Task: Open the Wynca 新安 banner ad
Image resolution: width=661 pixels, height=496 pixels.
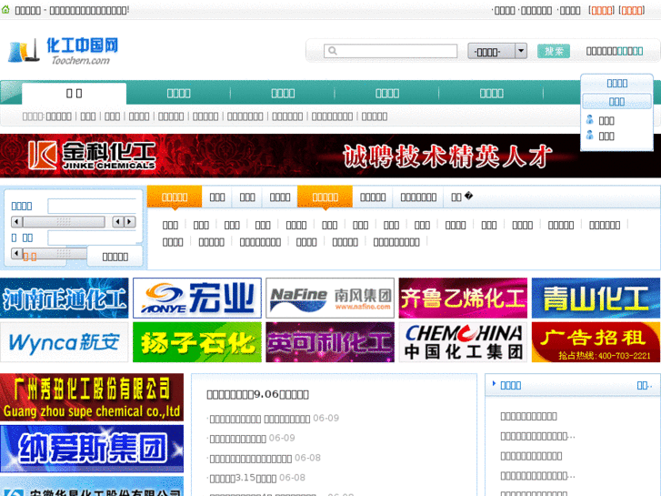Action: click(64, 342)
